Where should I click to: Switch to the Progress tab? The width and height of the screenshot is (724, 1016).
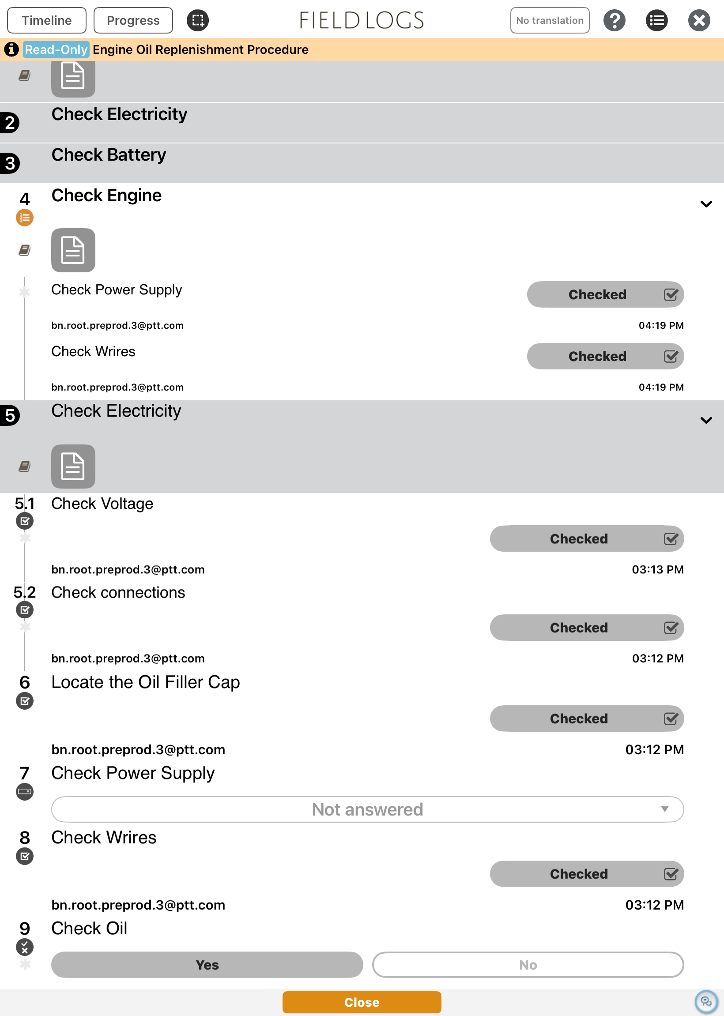[133, 20]
